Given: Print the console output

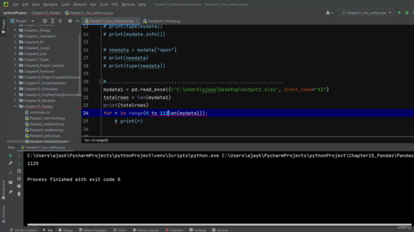Looking at the screenshot, I should tap(19, 186).
